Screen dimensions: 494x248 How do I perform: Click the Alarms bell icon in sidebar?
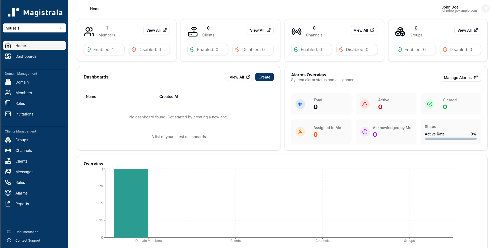tap(8, 193)
